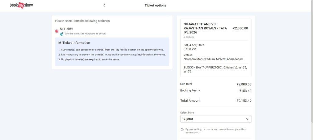
Task: Click the Sat, 4 Apr, 2026 date
Action: tap(194, 45)
